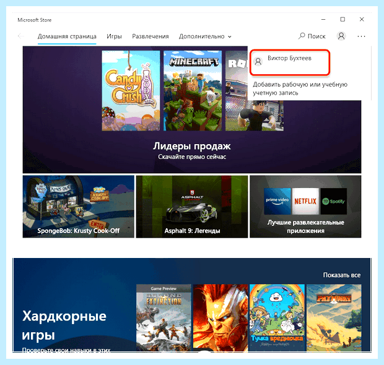Open Asphalt 9: Легенды tile

click(192, 207)
